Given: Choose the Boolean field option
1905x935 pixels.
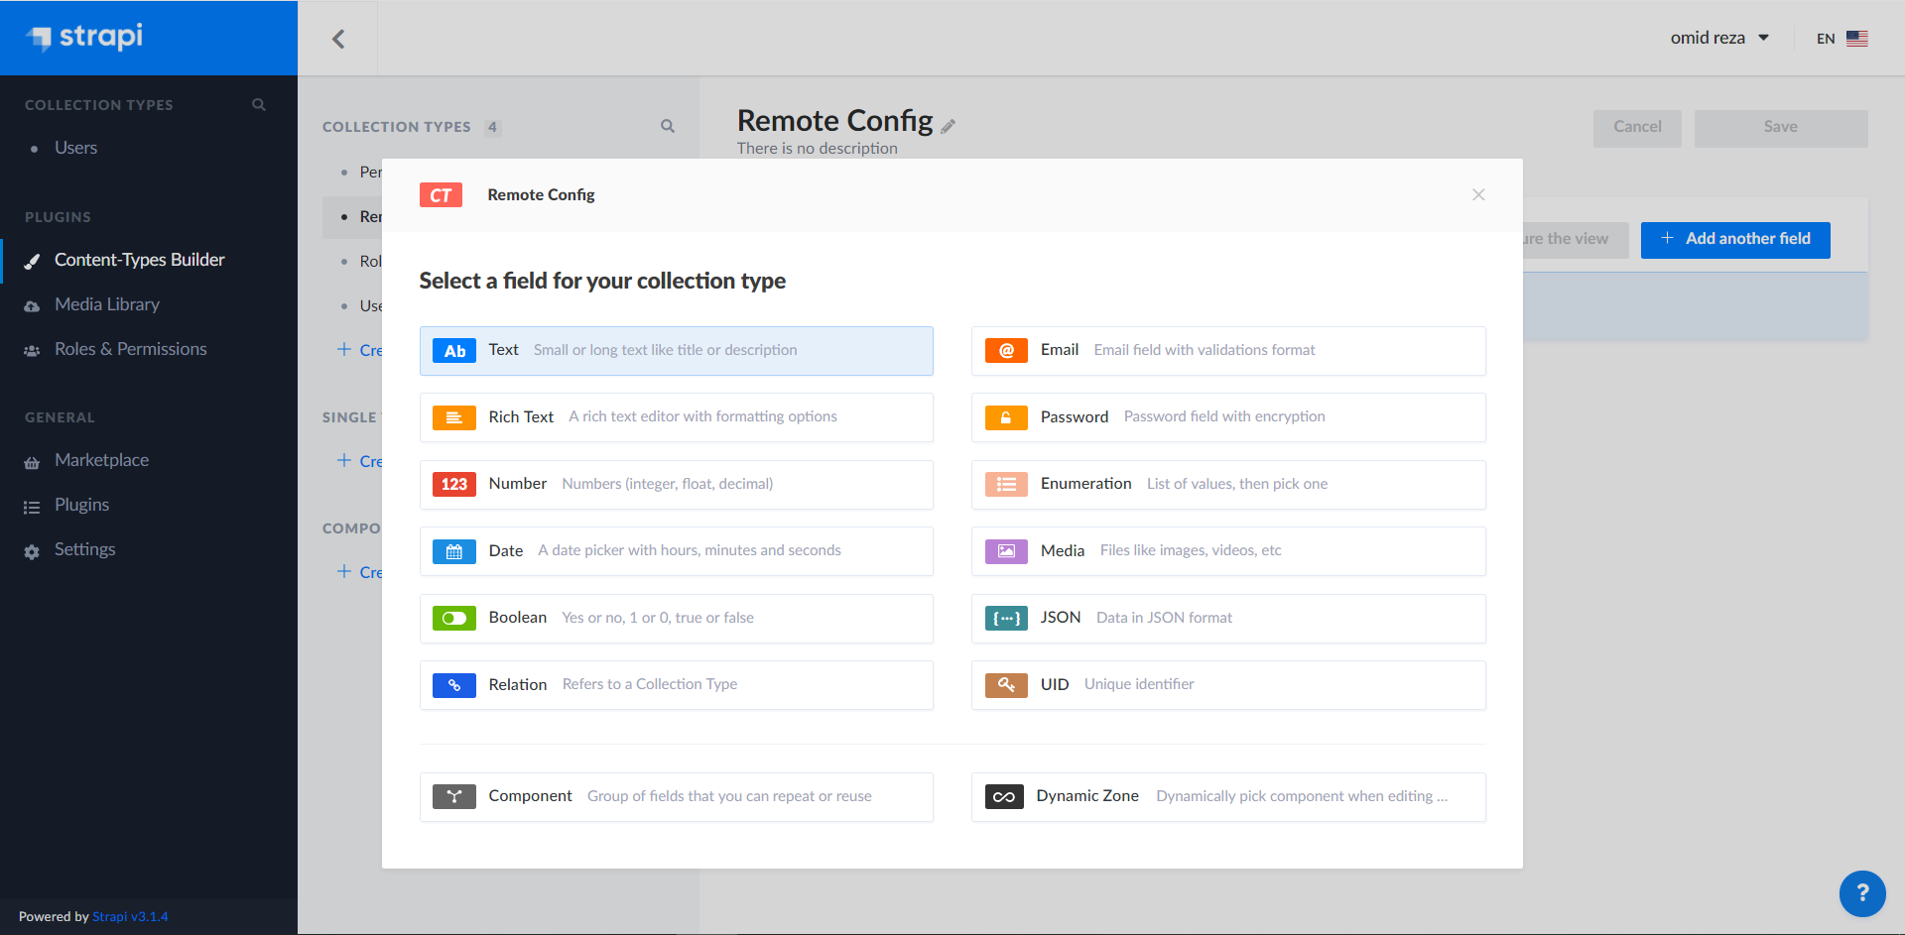Looking at the screenshot, I should (677, 619).
